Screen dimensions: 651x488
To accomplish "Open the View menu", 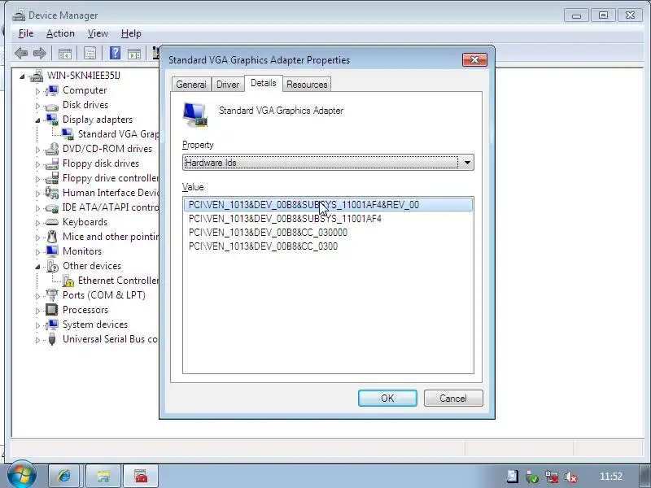I will click(x=98, y=33).
